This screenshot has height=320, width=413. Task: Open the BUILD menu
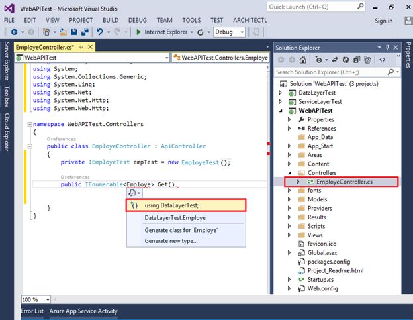(109, 20)
